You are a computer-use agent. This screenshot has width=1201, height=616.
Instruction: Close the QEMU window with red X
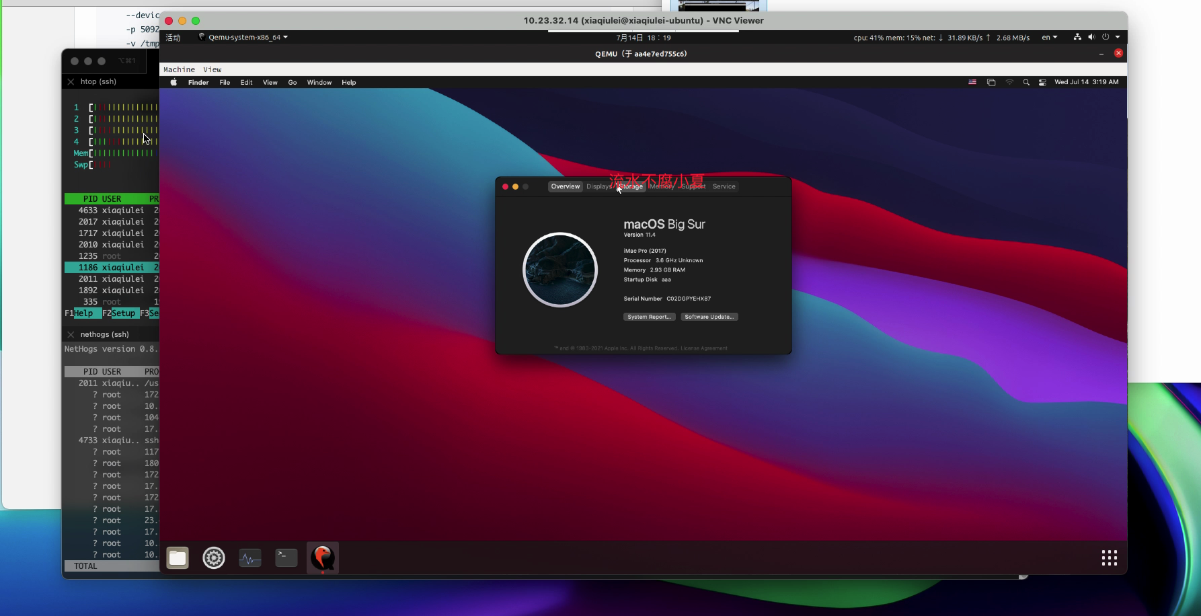[x=1118, y=53]
